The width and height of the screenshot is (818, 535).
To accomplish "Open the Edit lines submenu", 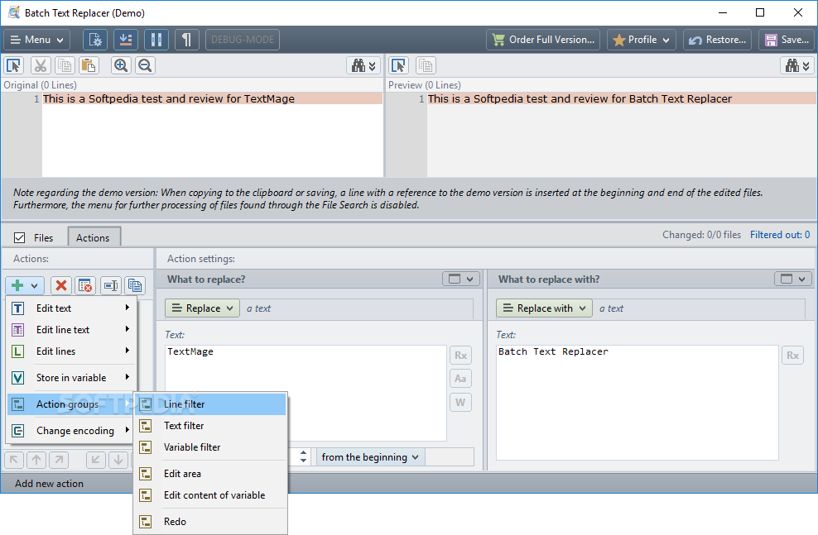I will pyautogui.click(x=71, y=351).
